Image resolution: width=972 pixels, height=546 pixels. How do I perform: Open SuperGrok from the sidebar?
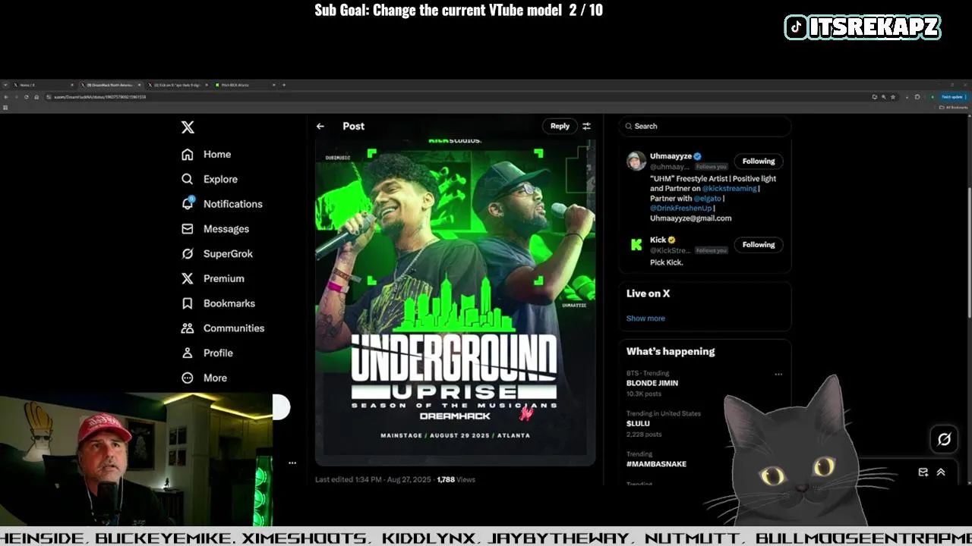217,253
